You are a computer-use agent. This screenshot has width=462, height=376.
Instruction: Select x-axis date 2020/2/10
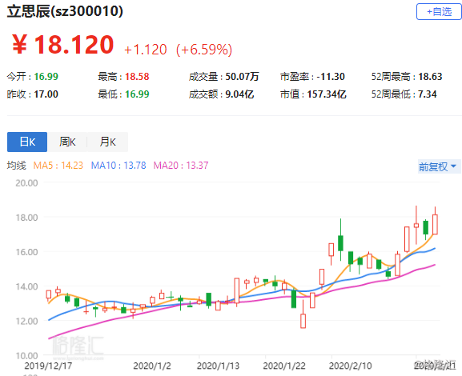point(351,366)
